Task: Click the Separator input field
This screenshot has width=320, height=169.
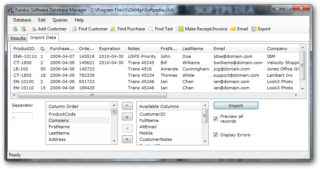Action: pos(22,116)
